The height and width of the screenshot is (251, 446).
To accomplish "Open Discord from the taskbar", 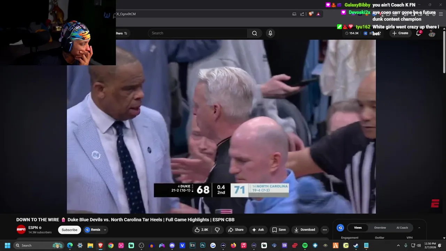I will pyautogui.click(x=172, y=245).
